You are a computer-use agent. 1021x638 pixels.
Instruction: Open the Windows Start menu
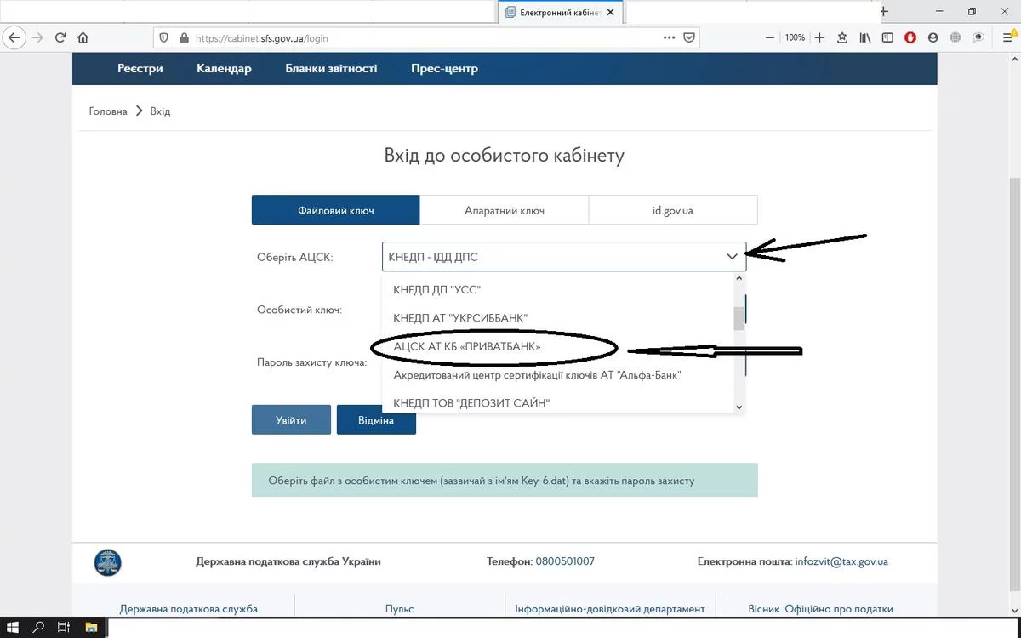13,628
